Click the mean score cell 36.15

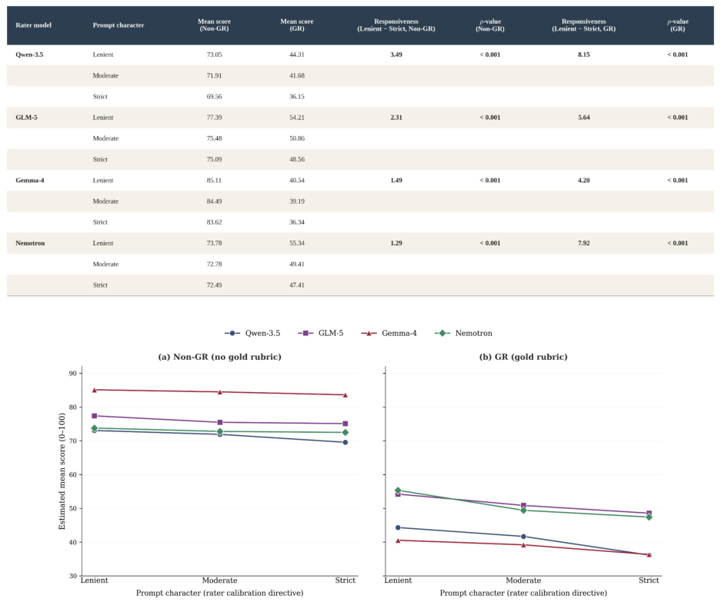[x=297, y=97]
